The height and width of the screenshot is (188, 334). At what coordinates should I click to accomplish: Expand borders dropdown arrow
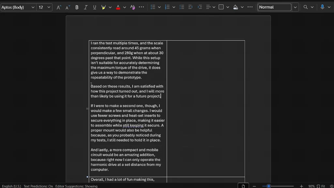(x=228, y=7)
